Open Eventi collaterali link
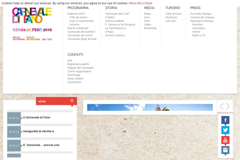This screenshot has height=160, width=240. click(78, 28)
